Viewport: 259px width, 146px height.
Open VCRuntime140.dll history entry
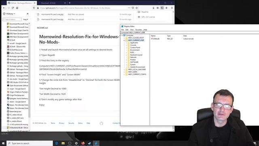[17, 128]
